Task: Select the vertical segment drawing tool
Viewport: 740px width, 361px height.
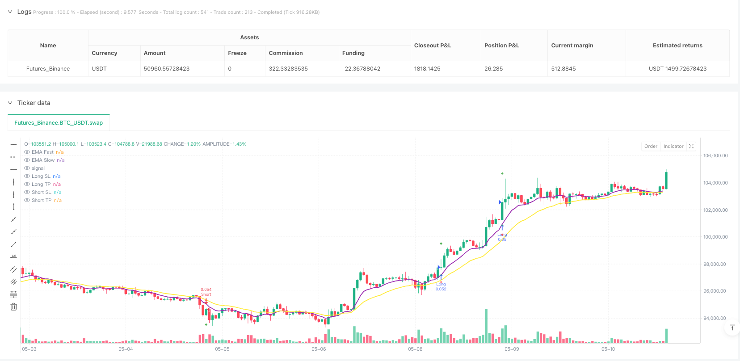Action: tap(14, 206)
